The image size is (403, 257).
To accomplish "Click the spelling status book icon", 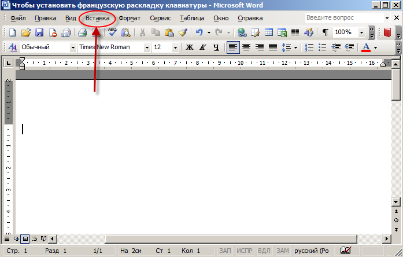I will 346,250.
